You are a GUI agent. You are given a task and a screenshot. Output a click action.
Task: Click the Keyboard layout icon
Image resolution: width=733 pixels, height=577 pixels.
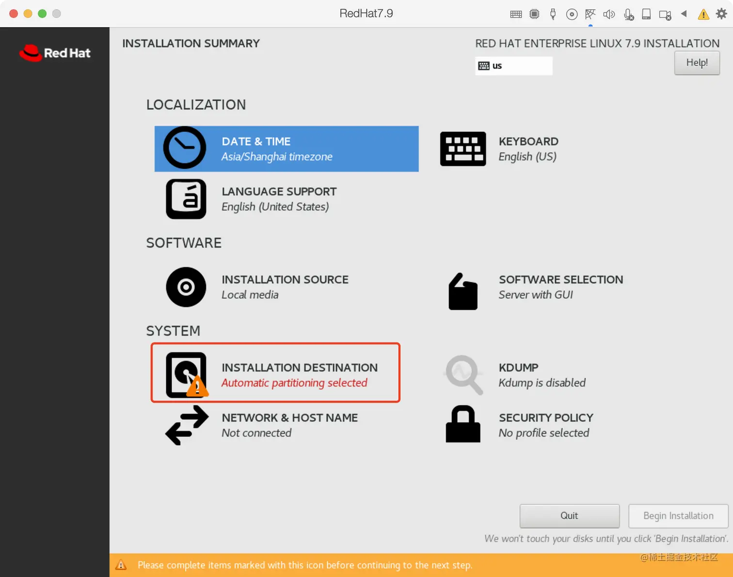(x=463, y=149)
